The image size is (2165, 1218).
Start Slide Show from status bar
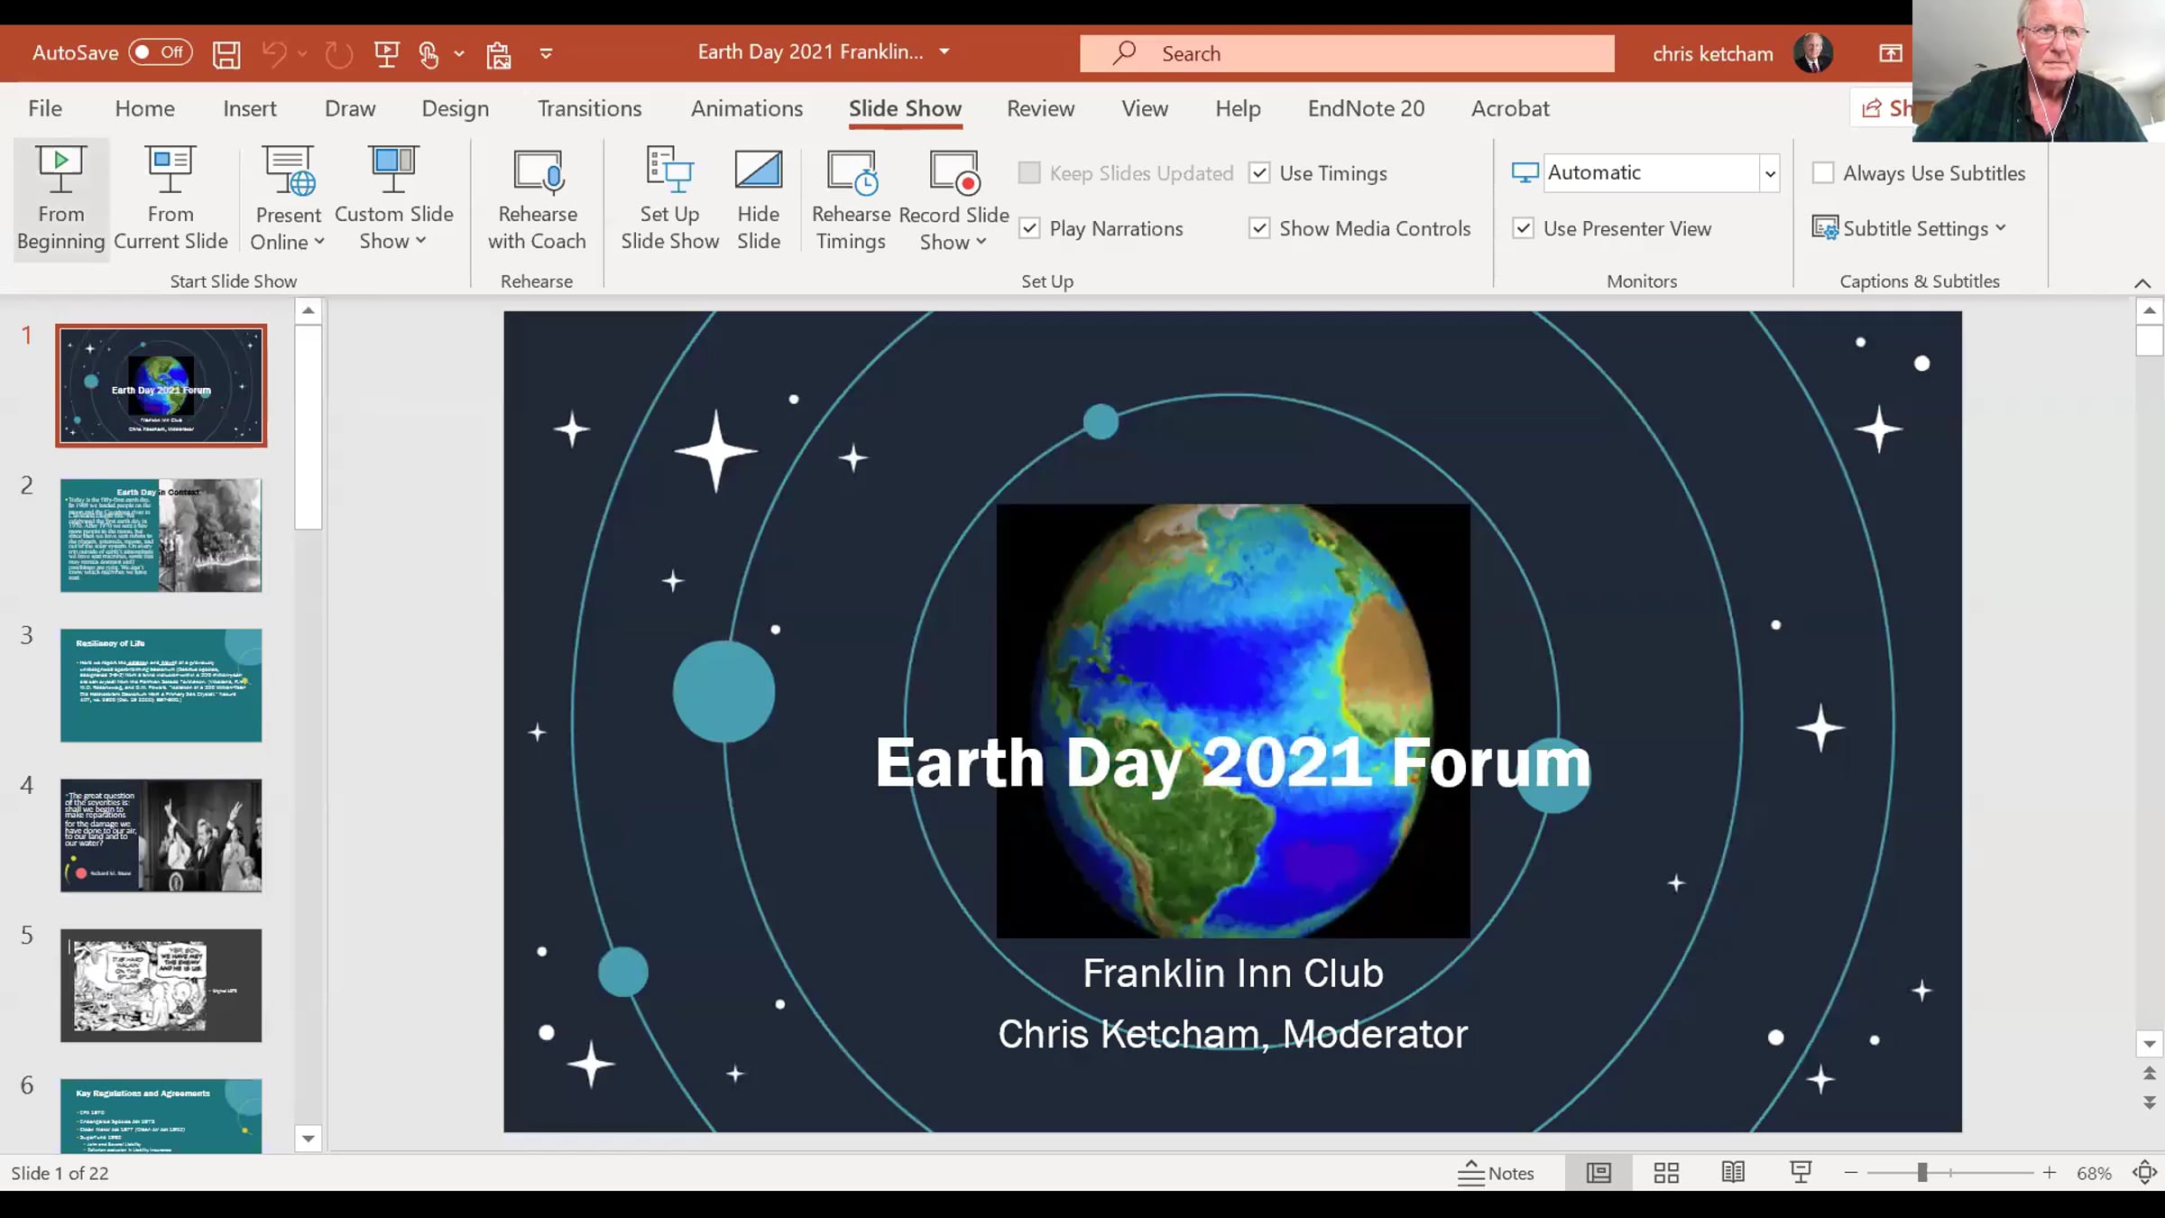pos(1801,1173)
